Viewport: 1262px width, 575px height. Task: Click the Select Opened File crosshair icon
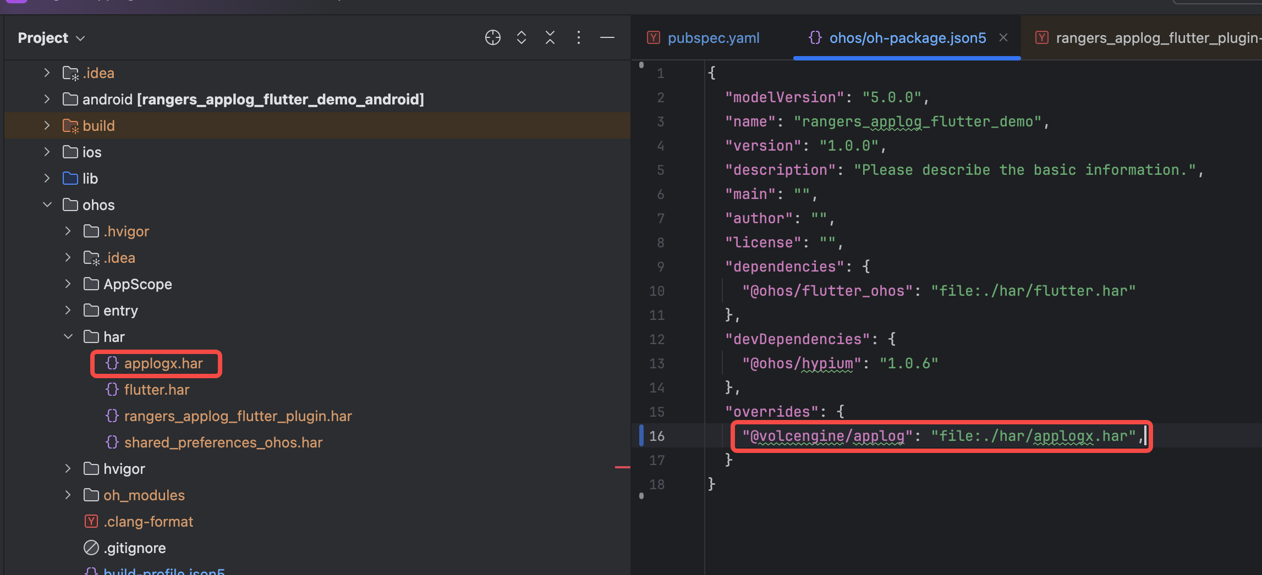[x=492, y=37]
